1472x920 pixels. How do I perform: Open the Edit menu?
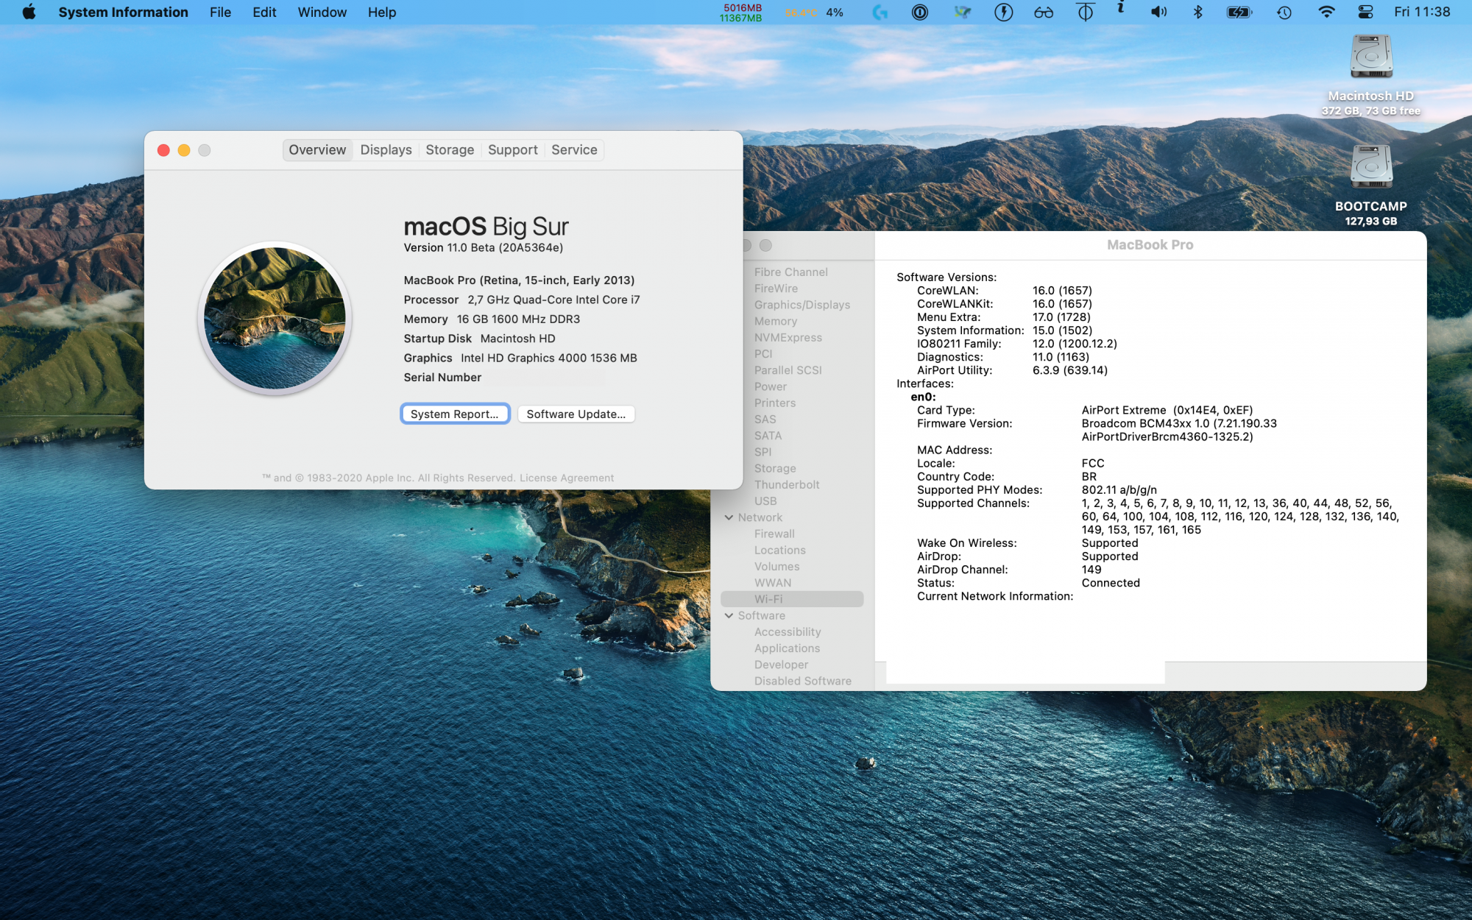264,12
